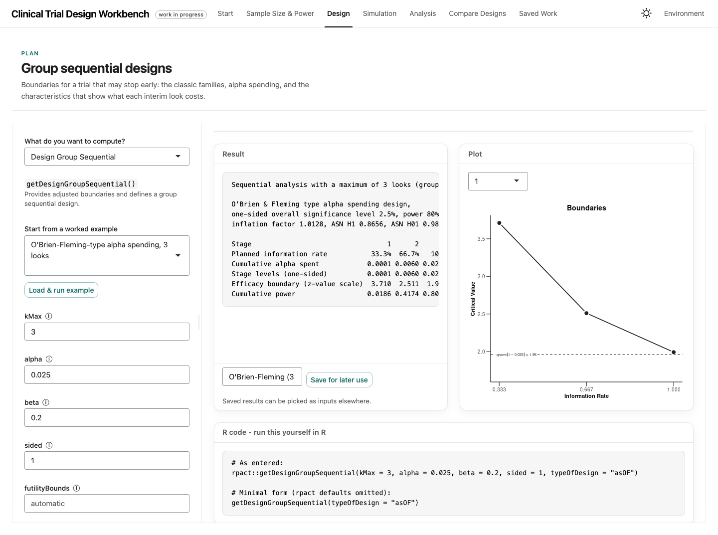
Task: Show info tooltip for kMax
Action: 49,316
